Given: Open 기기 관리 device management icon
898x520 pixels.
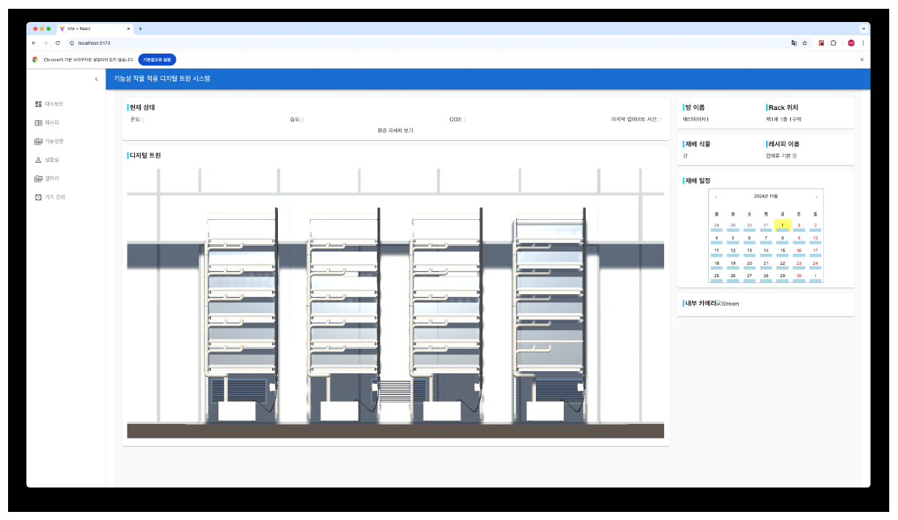Looking at the screenshot, I should (x=38, y=197).
